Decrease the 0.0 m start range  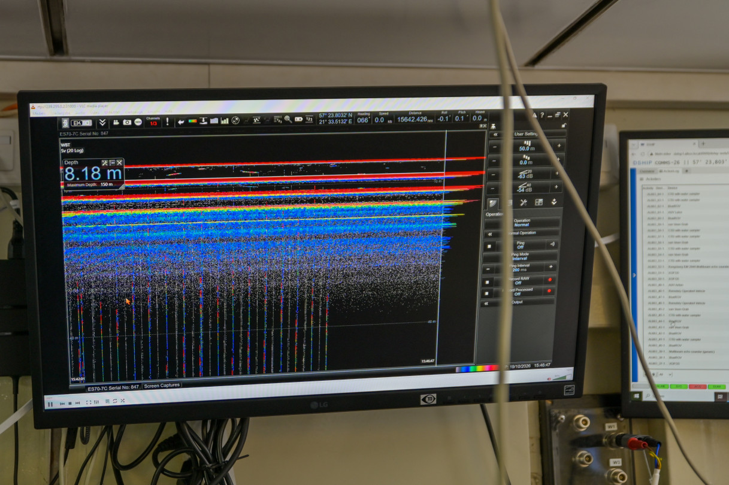click(494, 161)
